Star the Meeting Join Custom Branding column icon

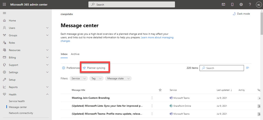tap(160, 90)
